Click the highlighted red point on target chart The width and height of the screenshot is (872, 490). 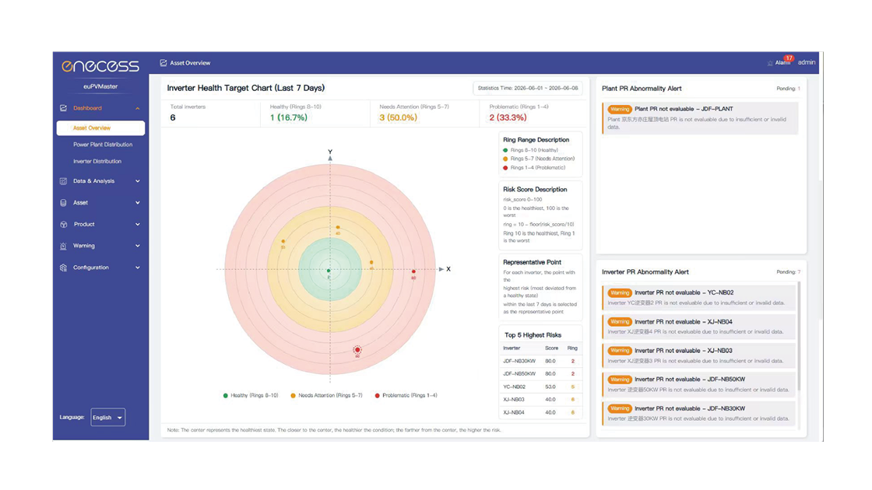tap(357, 350)
